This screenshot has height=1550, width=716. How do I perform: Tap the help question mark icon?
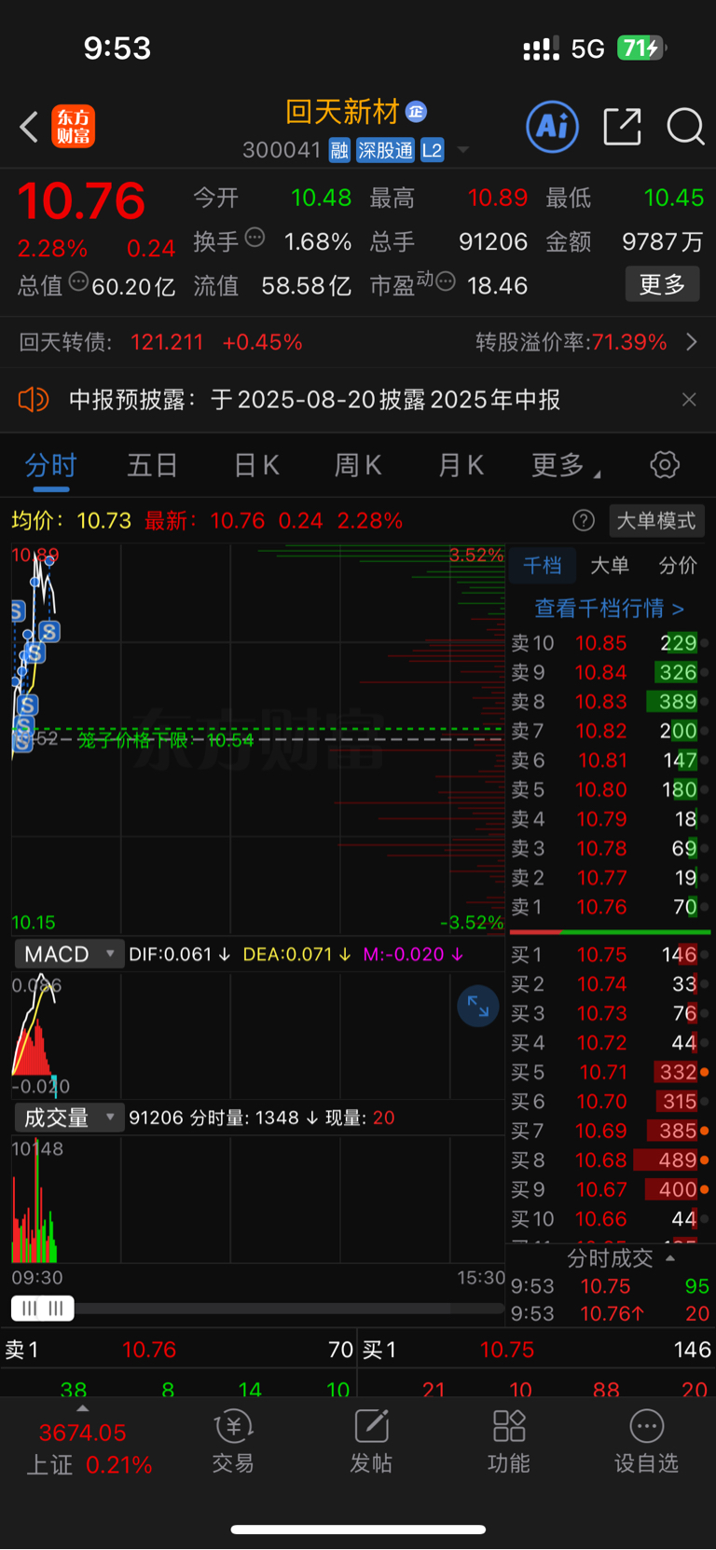pyautogui.click(x=584, y=521)
